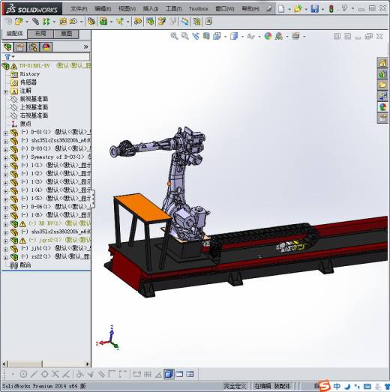Open the Toolbox menu

199,8
